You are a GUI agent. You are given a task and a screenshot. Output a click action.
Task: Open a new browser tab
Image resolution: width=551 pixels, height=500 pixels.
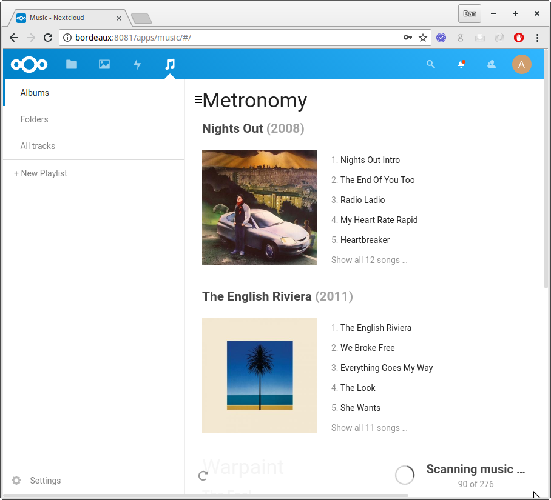(141, 18)
